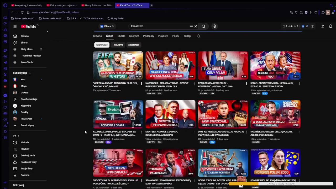Open 'Do obejrzenia' watch later
This screenshot has height=189, width=336.
(x=28, y=155)
